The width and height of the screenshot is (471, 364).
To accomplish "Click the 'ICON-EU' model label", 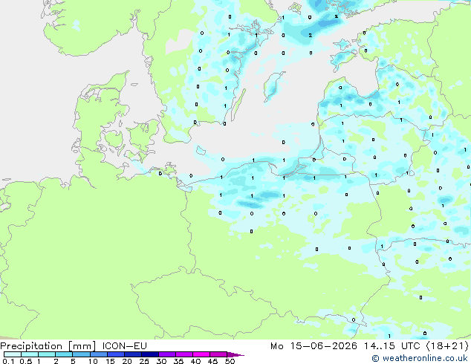I will coord(124,346).
